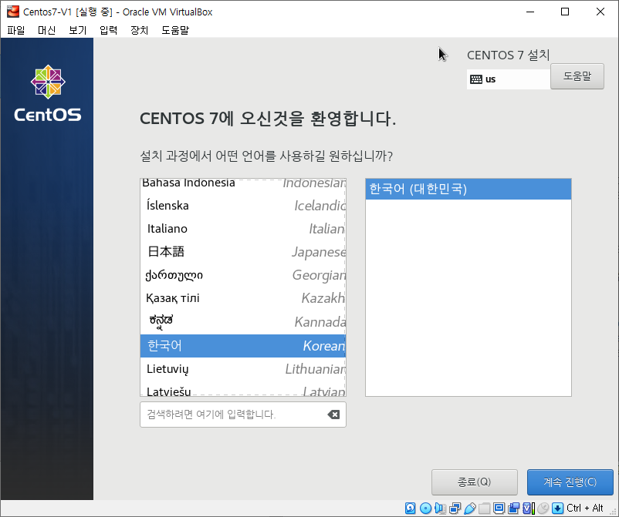Click the optical disc status icon
This screenshot has height=517, width=619.
425,508
